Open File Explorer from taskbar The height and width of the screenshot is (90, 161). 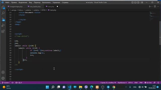pyautogui.click(x=80, y=87)
